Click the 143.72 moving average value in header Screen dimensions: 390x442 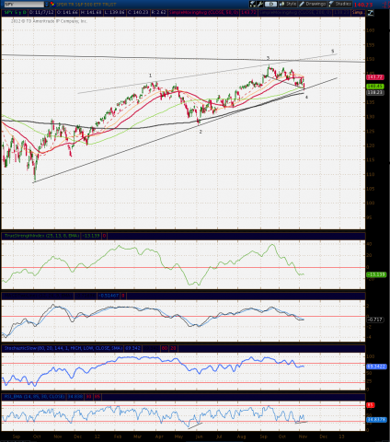(247, 13)
